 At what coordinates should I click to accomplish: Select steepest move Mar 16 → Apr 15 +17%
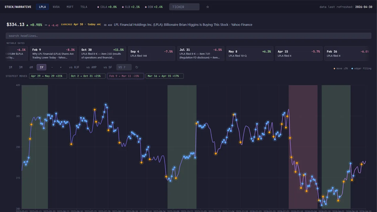click(x=165, y=76)
